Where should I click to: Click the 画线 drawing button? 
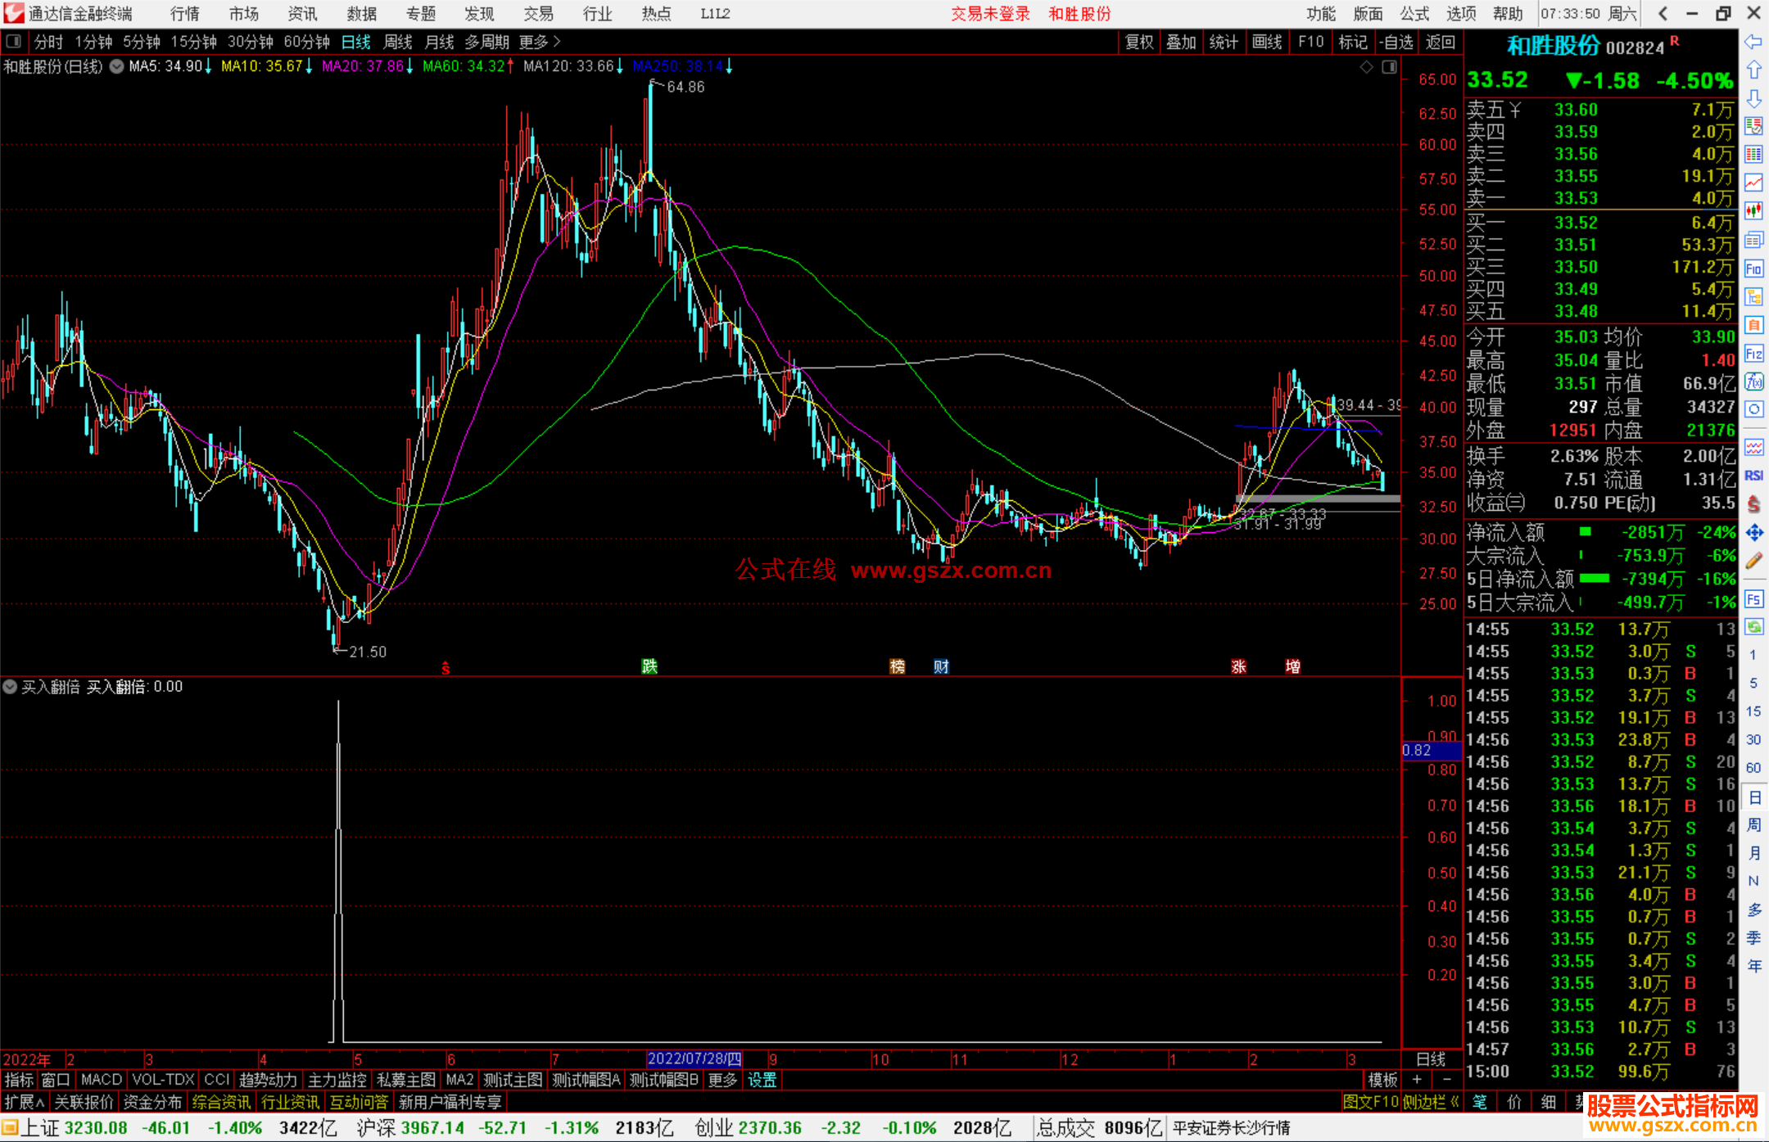1266,42
